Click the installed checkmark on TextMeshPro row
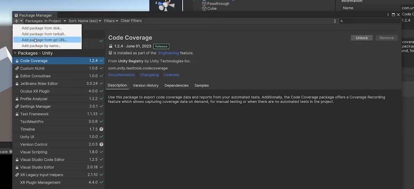Screen dimensions: 414x189 click(x=101, y=122)
